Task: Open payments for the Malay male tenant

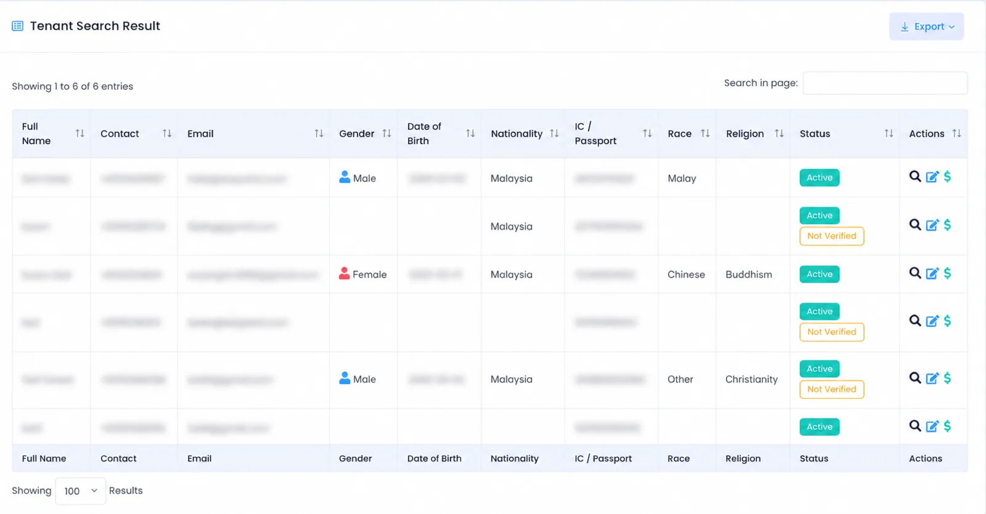Action: pos(947,177)
